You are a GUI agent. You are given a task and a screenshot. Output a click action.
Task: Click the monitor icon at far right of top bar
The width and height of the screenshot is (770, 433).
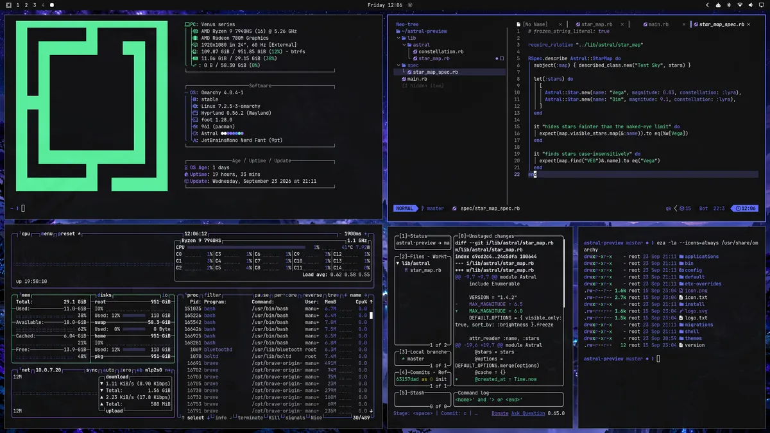coord(762,5)
